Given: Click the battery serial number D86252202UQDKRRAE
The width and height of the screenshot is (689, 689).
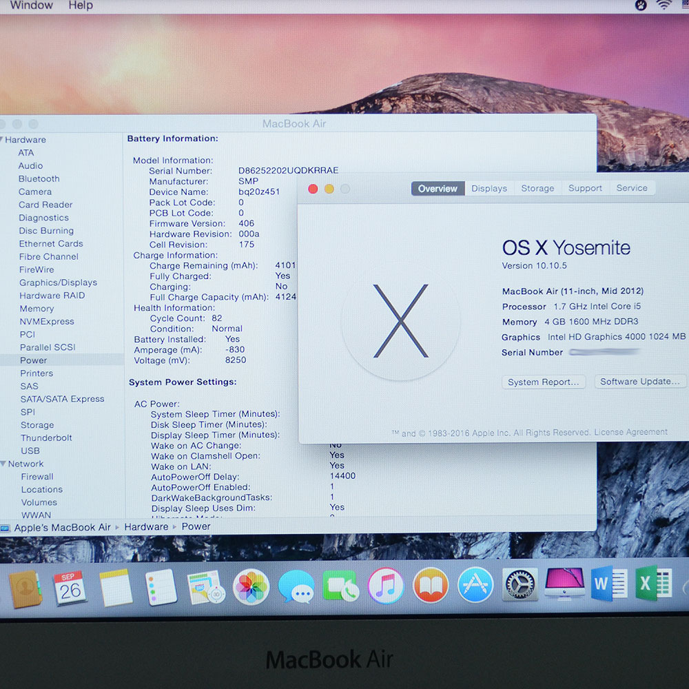Looking at the screenshot, I should tap(288, 170).
